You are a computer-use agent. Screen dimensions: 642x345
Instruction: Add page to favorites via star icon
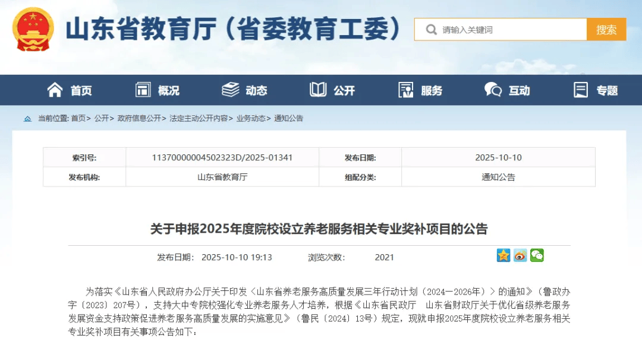[x=503, y=256]
